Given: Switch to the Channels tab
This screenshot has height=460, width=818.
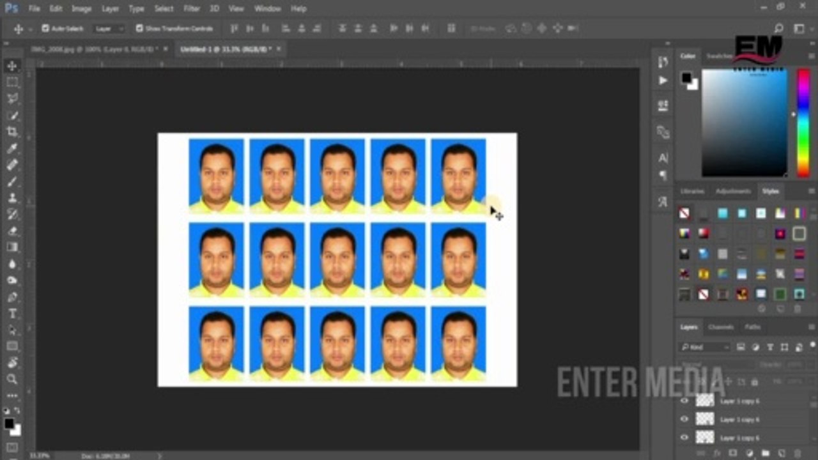Looking at the screenshot, I should click(x=721, y=327).
